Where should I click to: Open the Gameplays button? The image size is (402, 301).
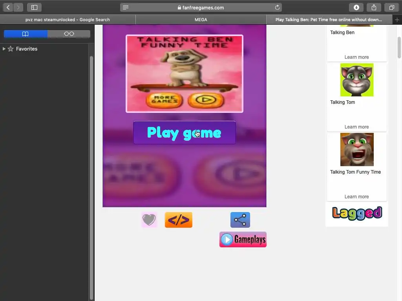243,239
